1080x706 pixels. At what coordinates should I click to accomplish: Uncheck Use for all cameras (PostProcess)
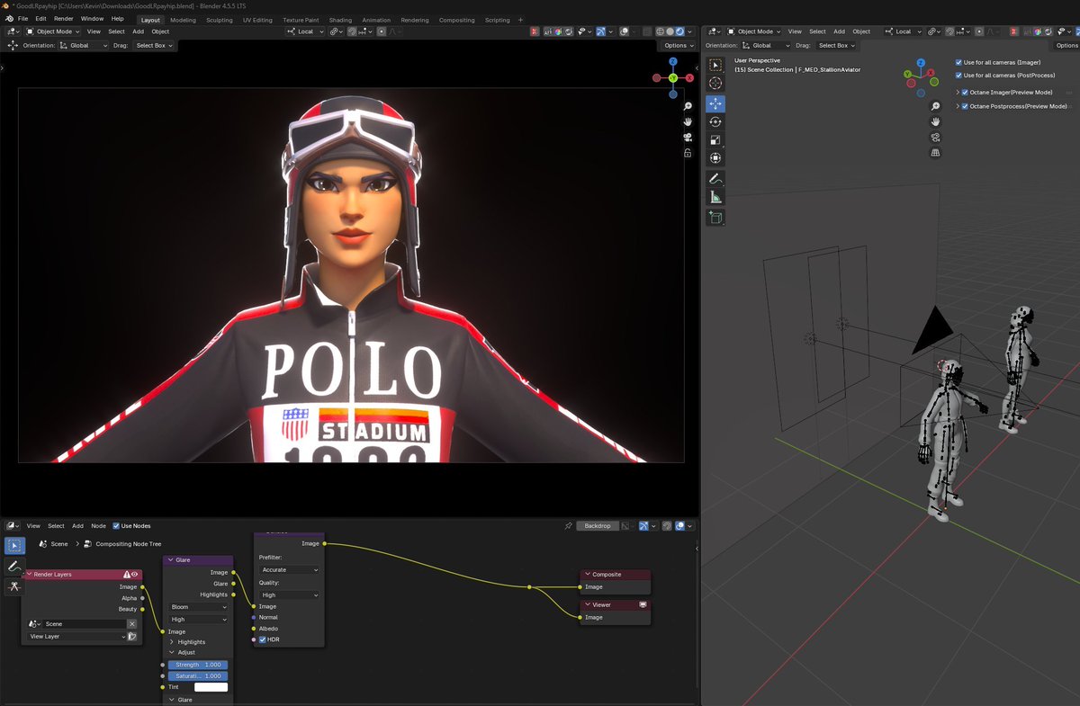pos(958,76)
